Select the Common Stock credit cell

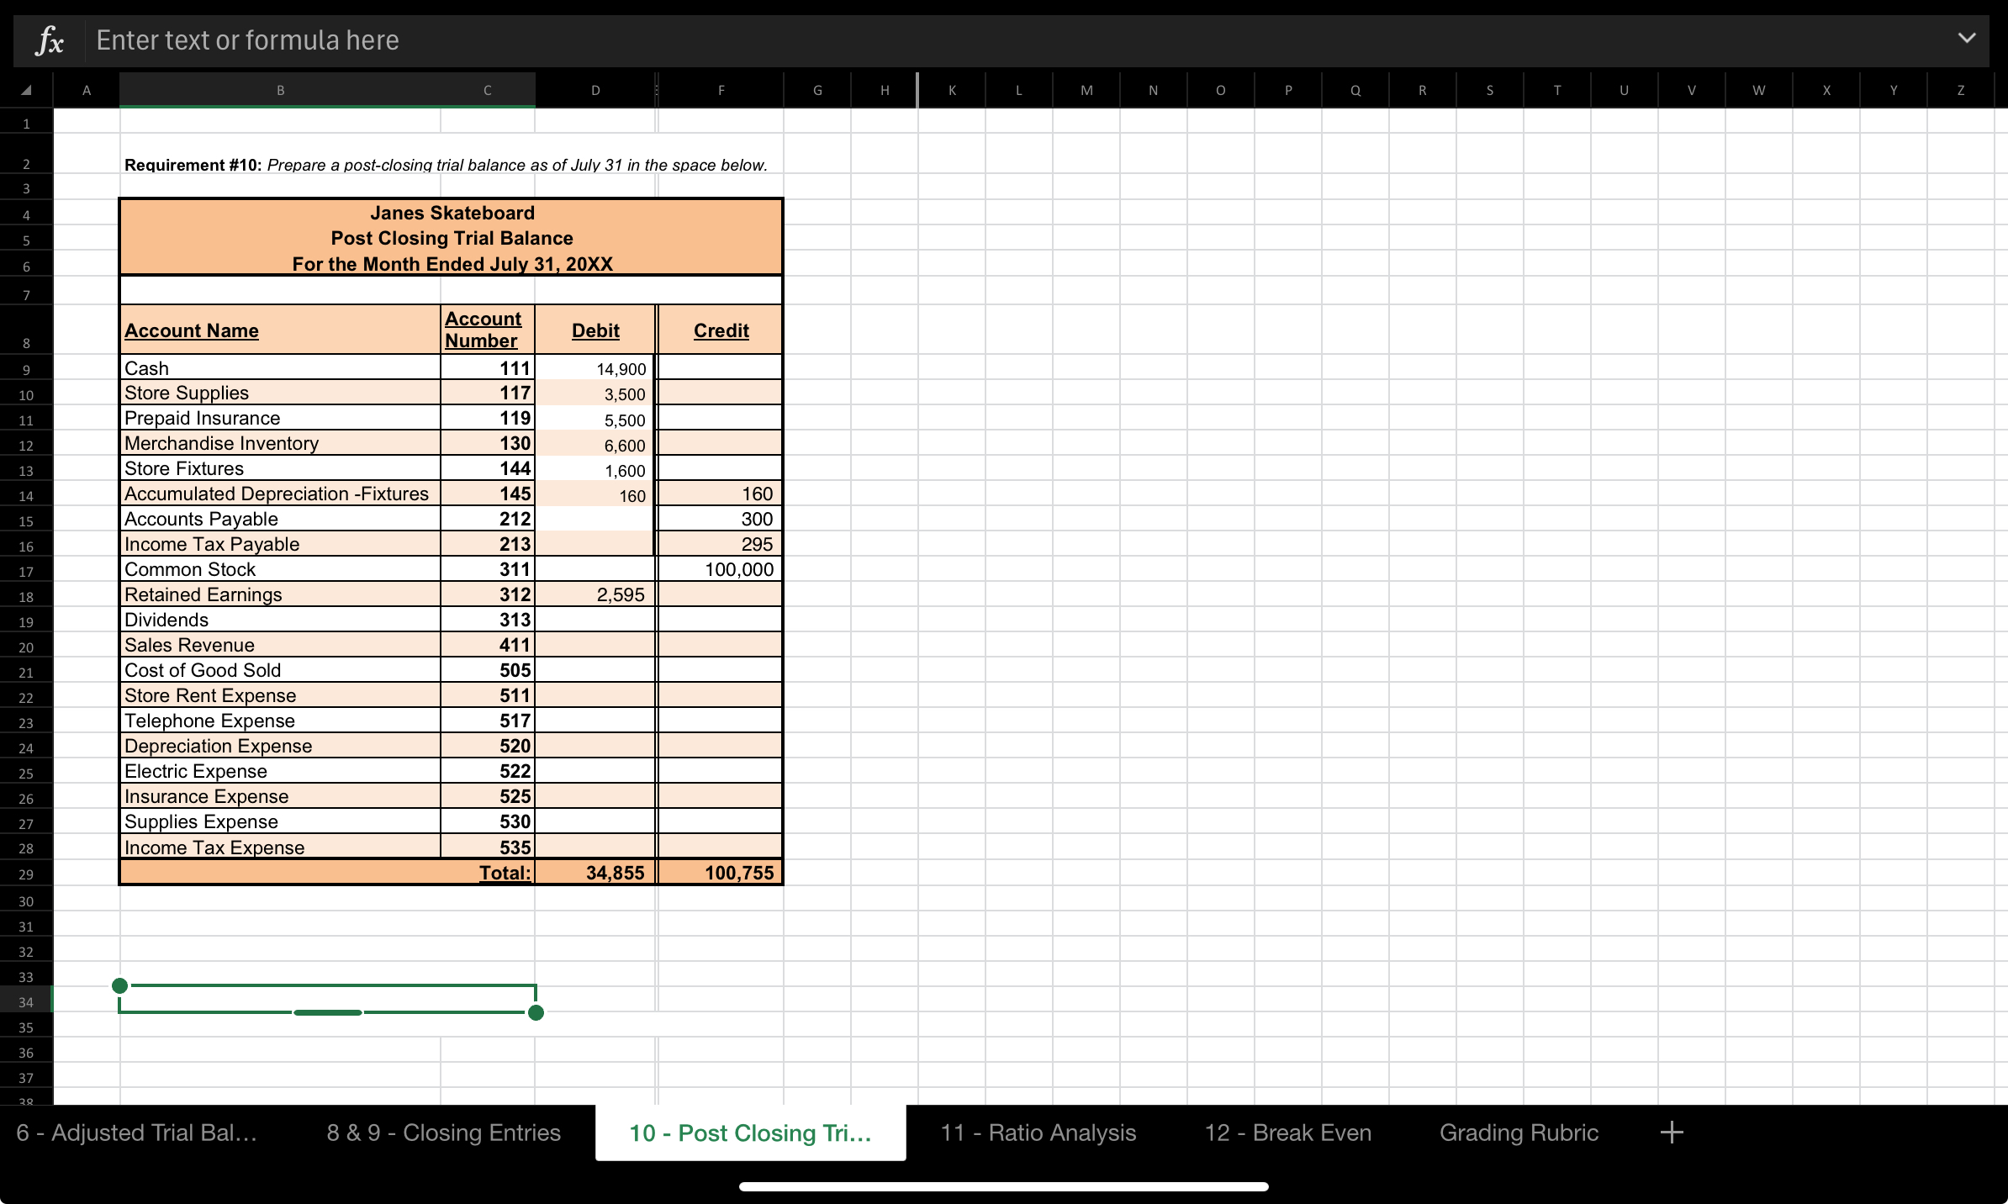(721, 569)
